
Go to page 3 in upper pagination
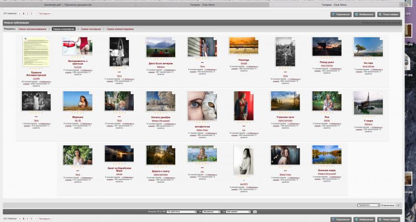click(31, 13)
